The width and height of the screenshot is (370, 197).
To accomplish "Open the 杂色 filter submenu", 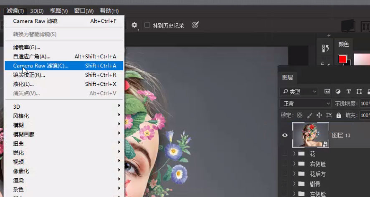I will coord(64,190).
